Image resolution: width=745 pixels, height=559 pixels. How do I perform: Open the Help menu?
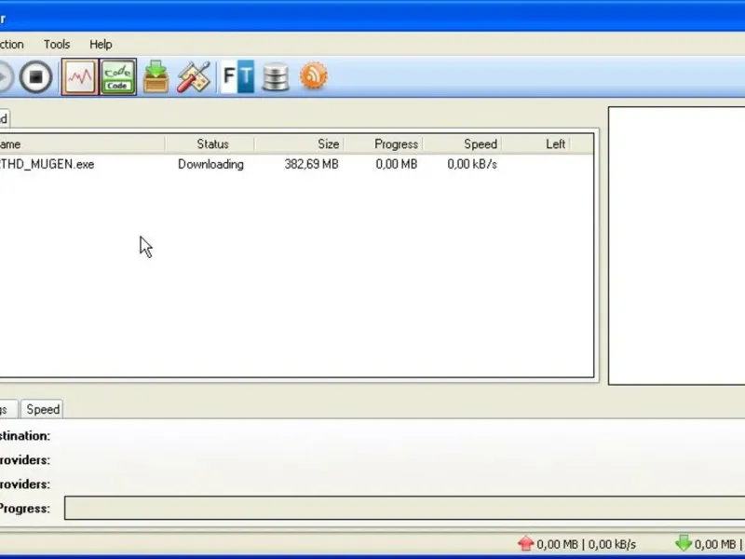click(x=101, y=44)
